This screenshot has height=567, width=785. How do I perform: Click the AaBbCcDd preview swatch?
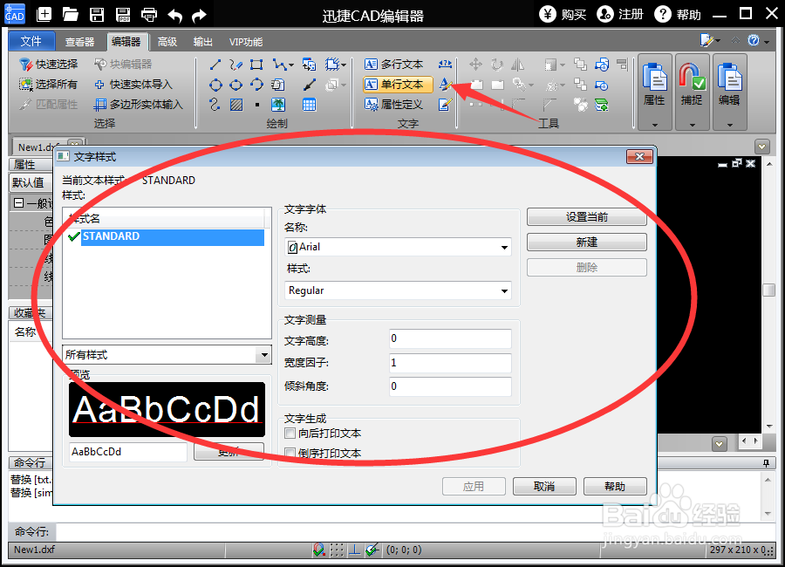(167, 410)
